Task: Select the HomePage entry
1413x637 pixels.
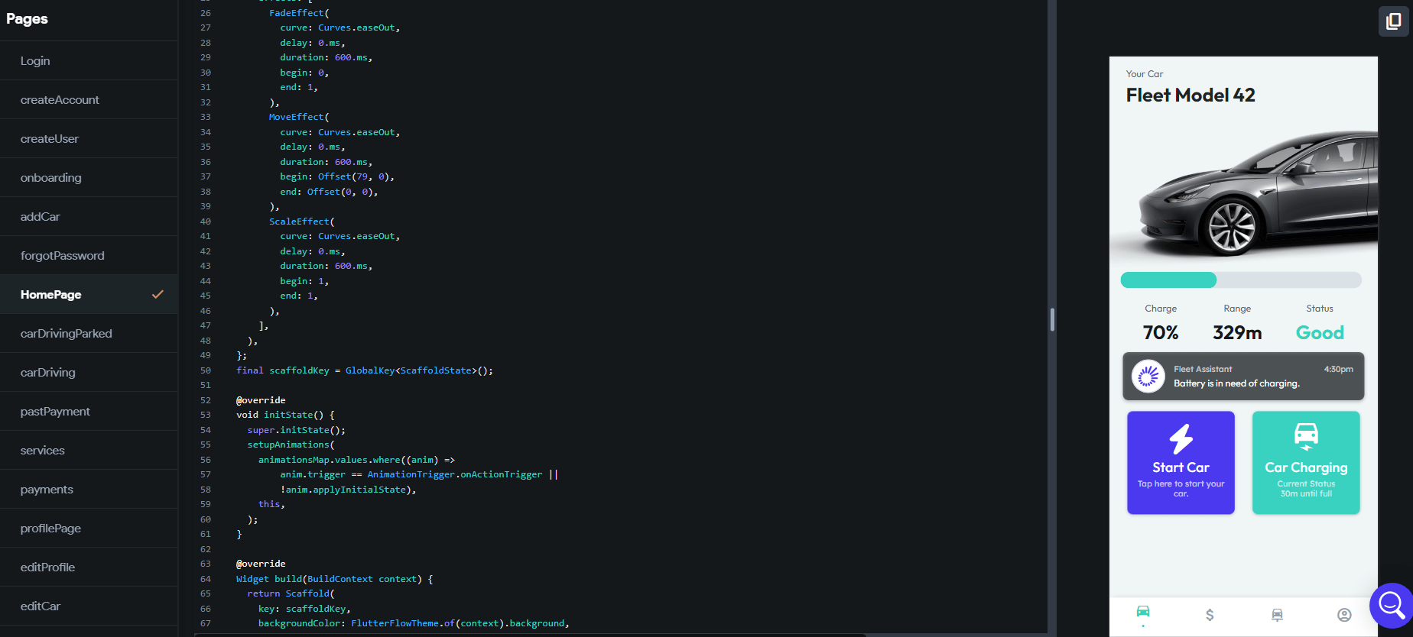Action: pyautogui.click(x=89, y=295)
